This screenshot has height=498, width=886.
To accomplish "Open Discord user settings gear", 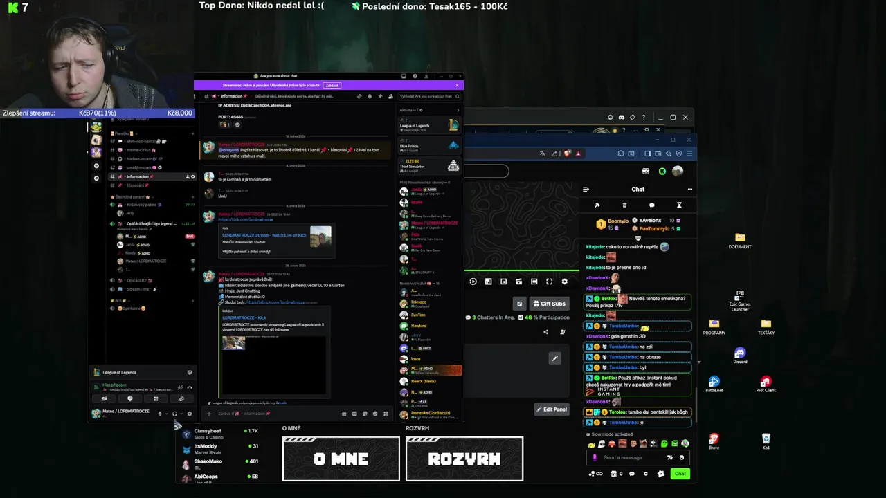I will click(190, 414).
